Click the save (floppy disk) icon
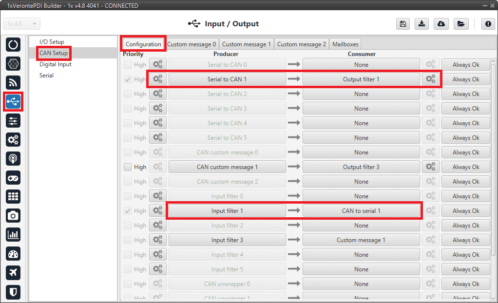The image size is (498, 303). 402,24
